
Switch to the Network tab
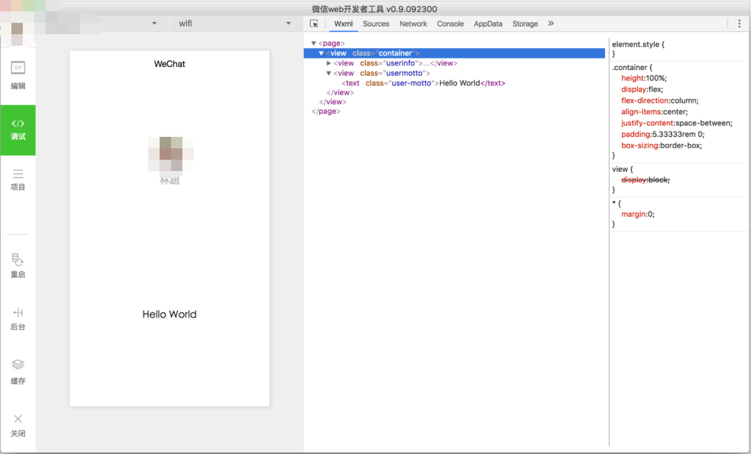413,24
